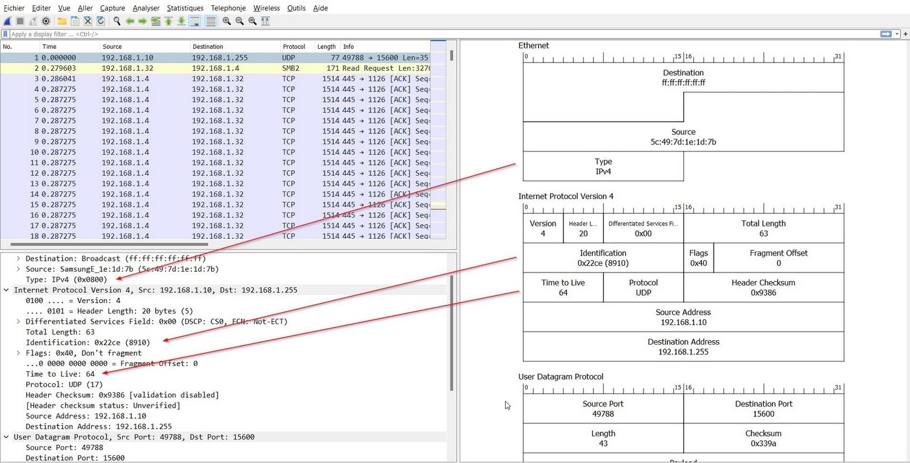Toggle auto-scroll during live capture
Viewport: 910px width, 463px height.
pos(194,21)
